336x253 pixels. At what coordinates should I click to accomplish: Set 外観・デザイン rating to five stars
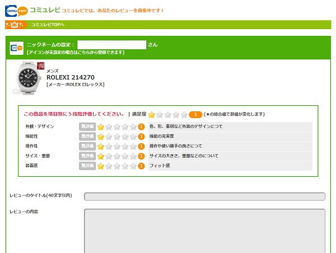(x=133, y=127)
